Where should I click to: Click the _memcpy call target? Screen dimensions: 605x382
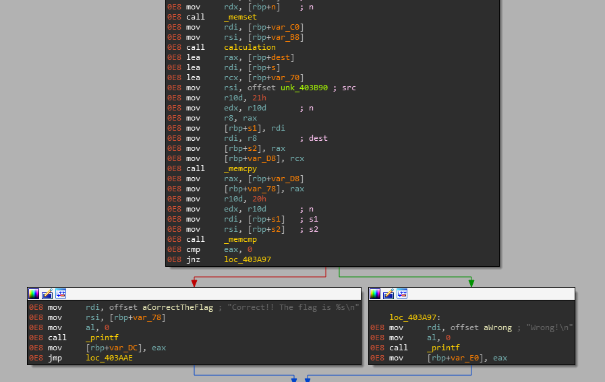point(240,168)
